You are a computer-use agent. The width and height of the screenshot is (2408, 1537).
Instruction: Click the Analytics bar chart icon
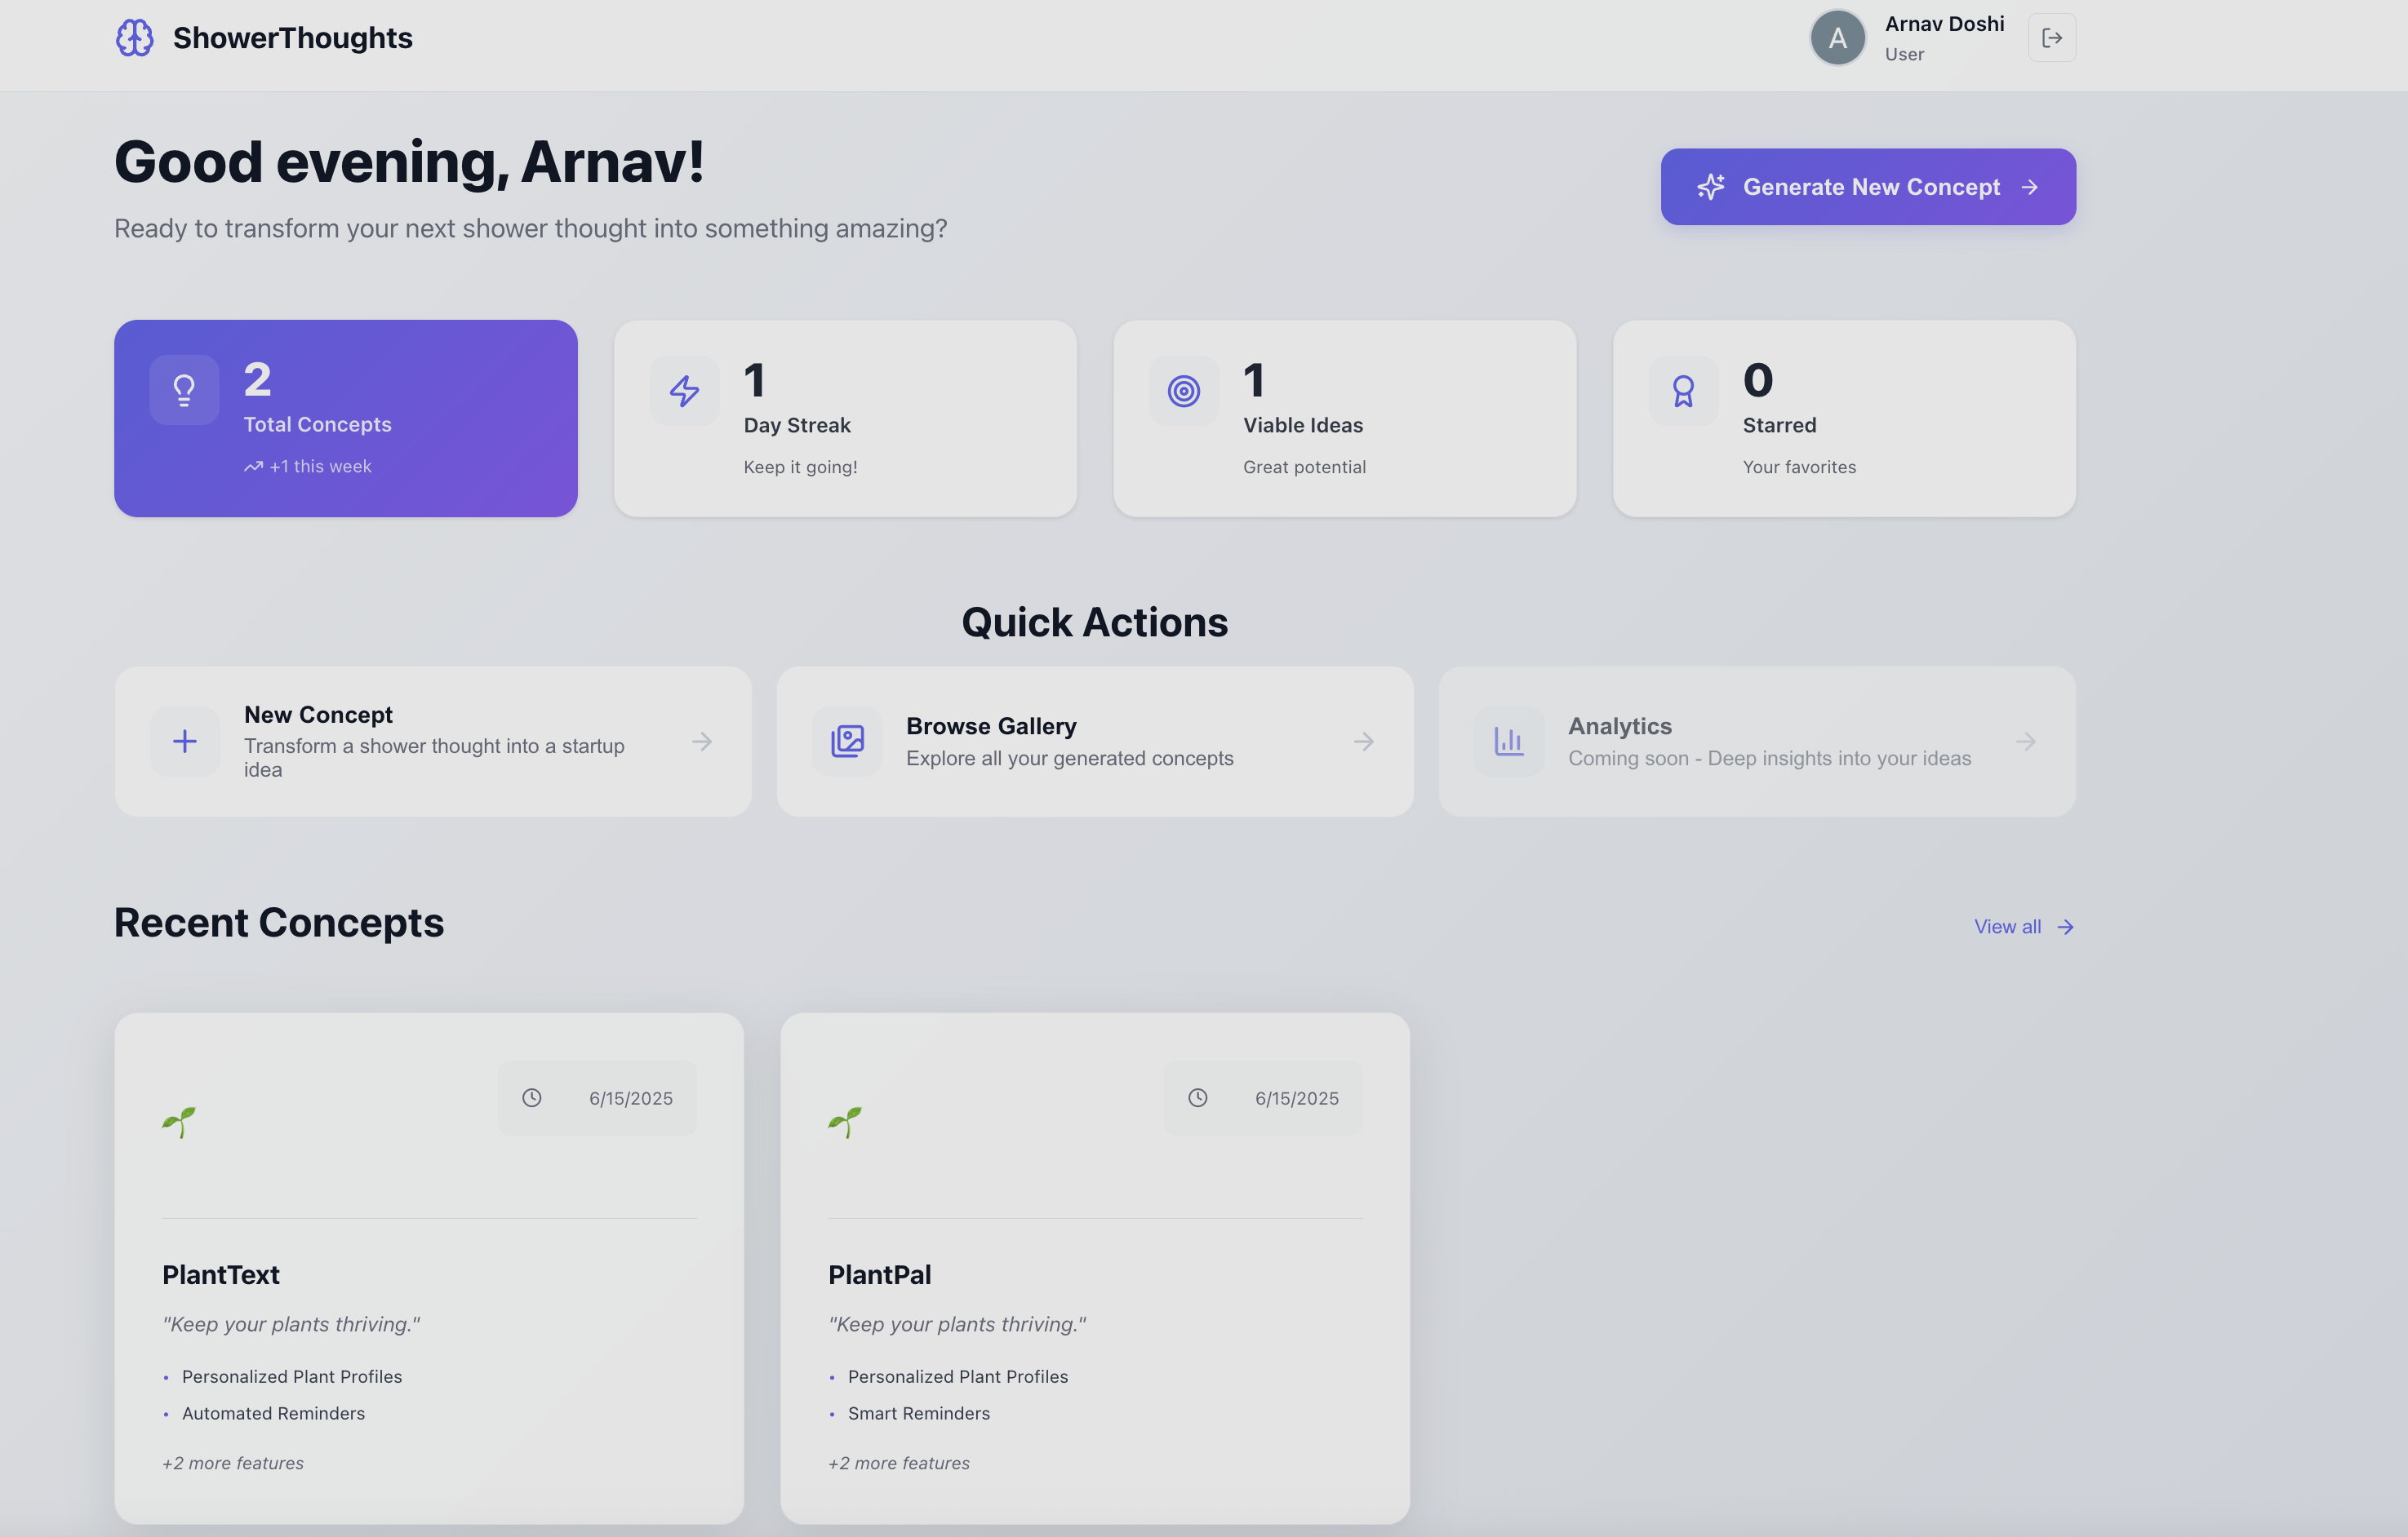(x=1508, y=742)
